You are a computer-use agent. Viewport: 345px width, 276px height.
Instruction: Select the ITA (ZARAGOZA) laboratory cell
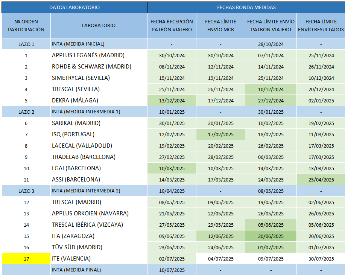[99, 236]
